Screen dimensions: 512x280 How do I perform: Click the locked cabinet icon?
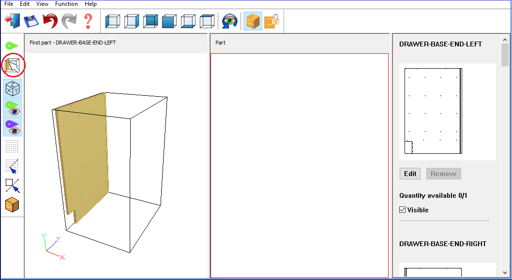point(271,21)
